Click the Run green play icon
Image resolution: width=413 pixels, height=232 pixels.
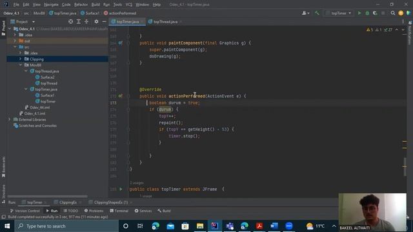[x=359, y=13]
